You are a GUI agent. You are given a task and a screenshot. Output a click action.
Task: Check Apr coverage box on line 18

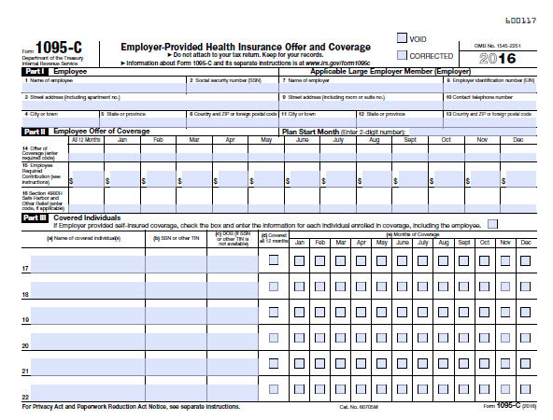(x=361, y=287)
